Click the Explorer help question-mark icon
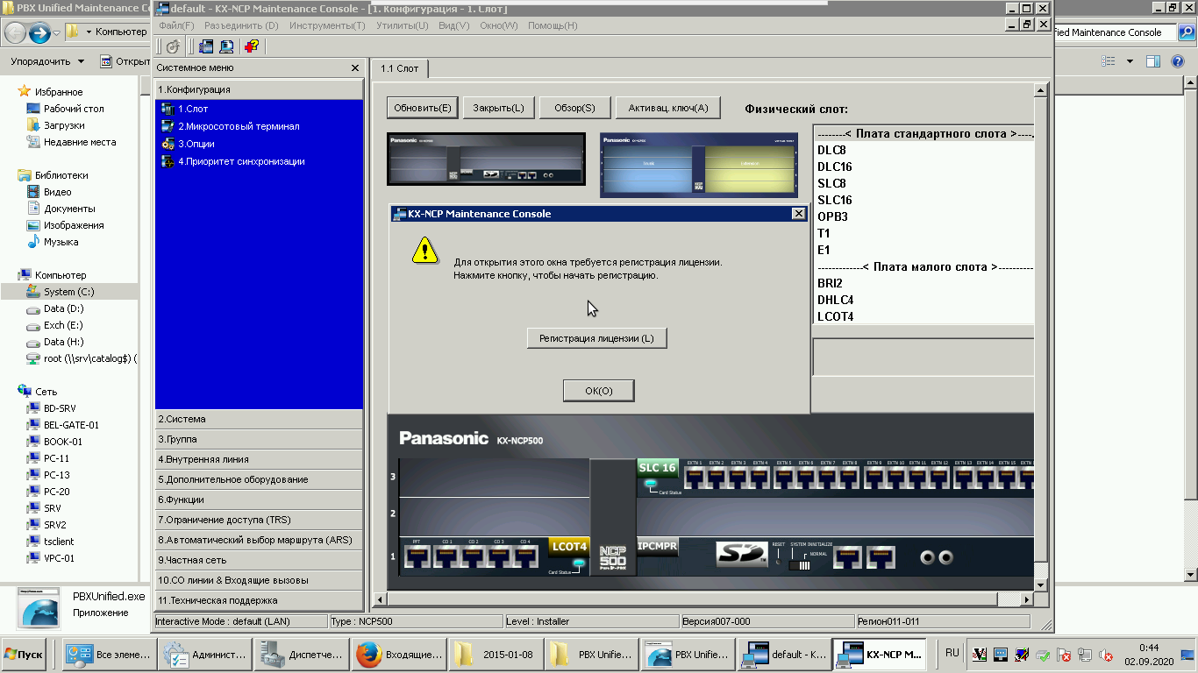This screenshot has width=1198, height=673. tap(1178, 61)
